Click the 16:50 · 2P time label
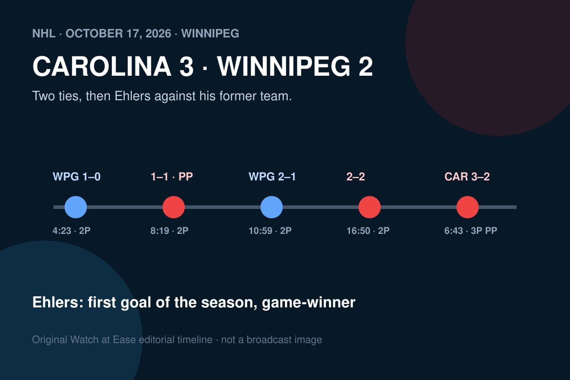The height and width of the screenshot is (380, 570). tap(368, 231)
